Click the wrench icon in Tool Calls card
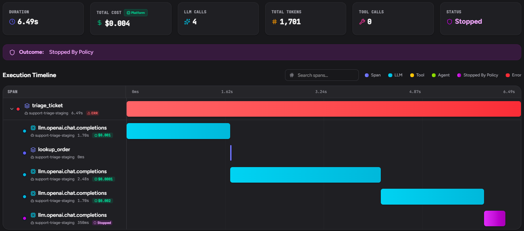 coord(362,22)
